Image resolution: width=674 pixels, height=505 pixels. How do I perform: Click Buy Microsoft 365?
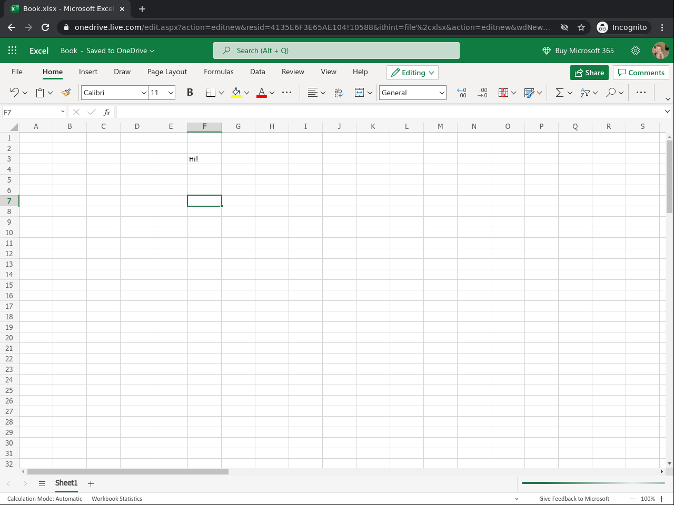coord(578,50)
